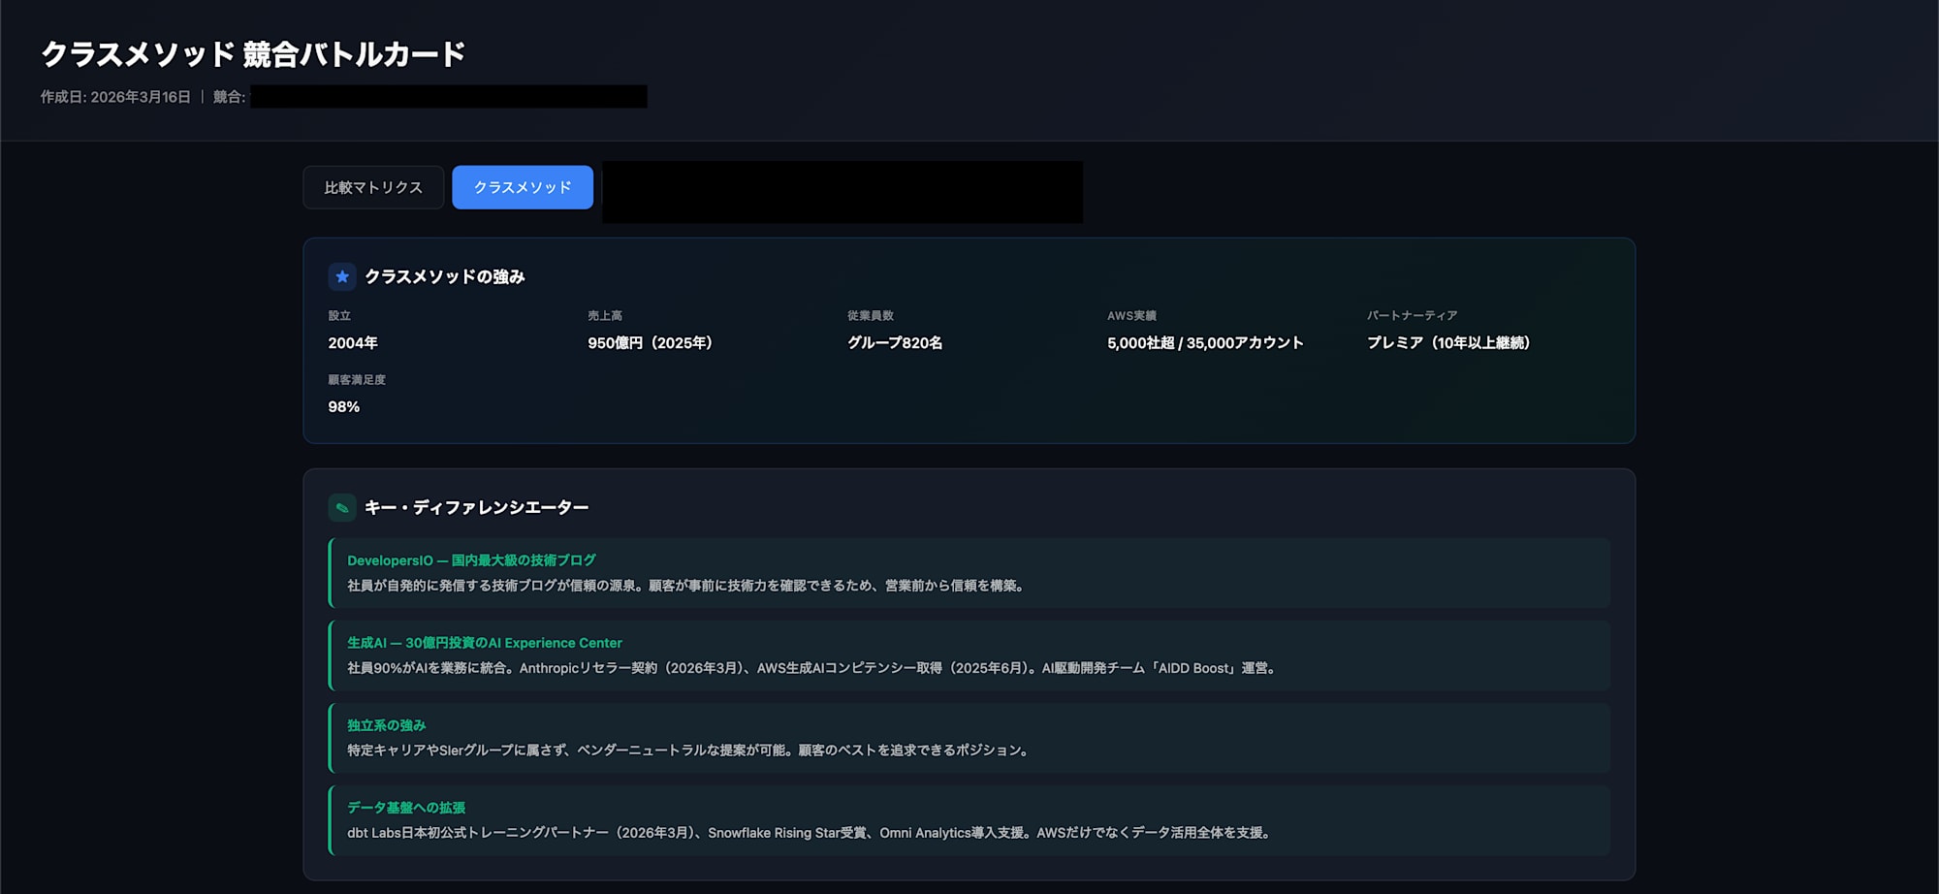Select the 比較マトリクス tab
Image resolution: width=1939 pixels, height=894 pixels.
(373, 187)
